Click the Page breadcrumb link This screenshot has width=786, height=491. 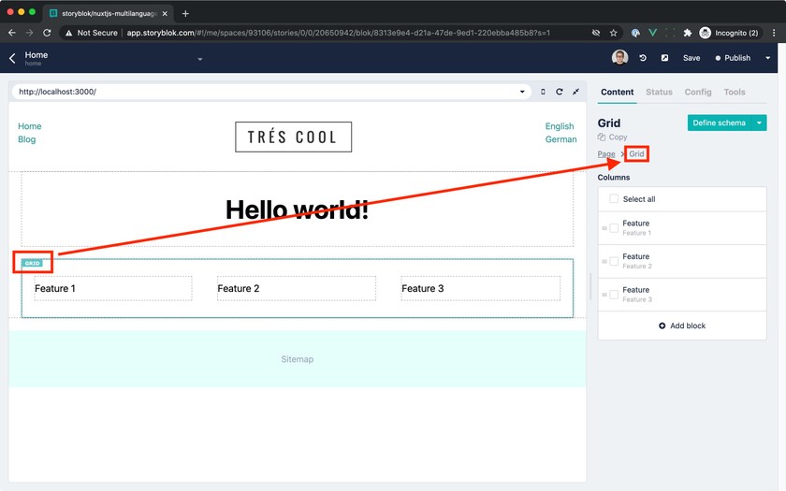click(606, 153)
